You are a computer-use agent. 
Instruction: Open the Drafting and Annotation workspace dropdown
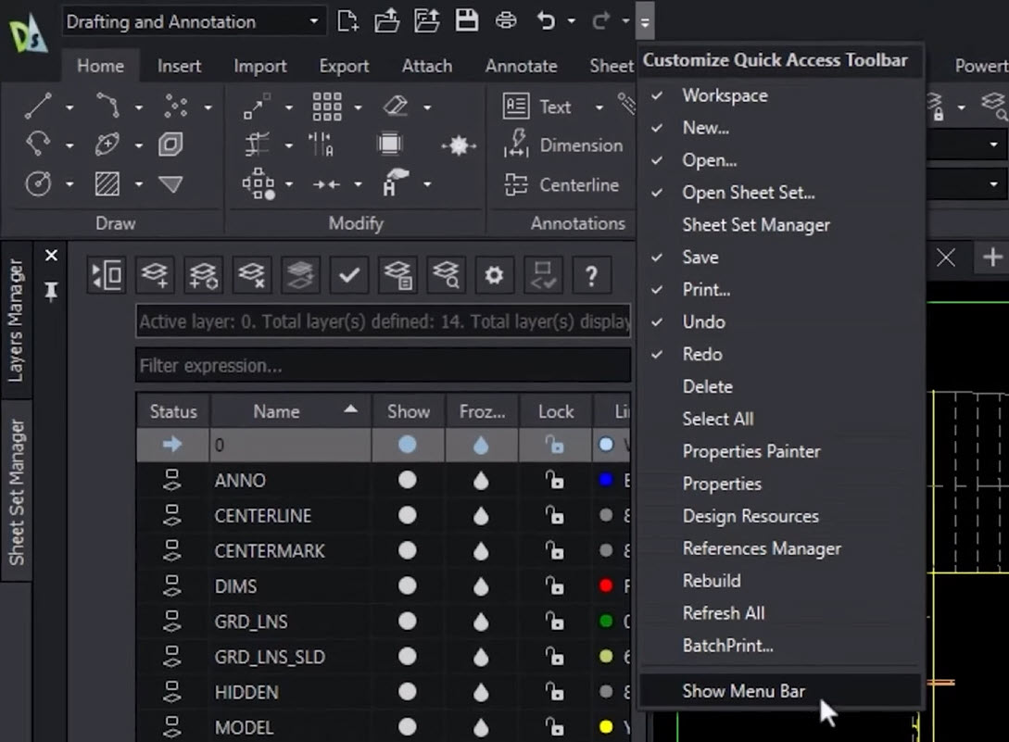313,21
